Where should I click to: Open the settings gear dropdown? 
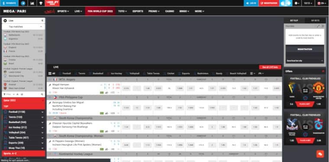297,3
